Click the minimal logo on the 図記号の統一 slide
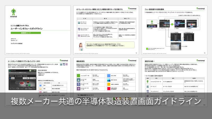This screenshot has width=212, height=119. (x=201, y=61)
